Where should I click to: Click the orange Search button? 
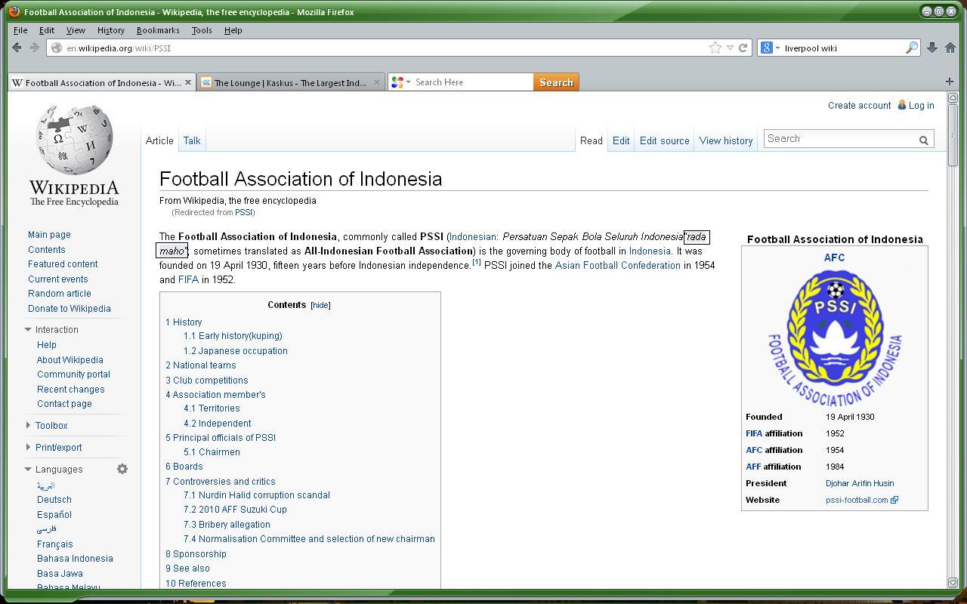coord(556,82)
